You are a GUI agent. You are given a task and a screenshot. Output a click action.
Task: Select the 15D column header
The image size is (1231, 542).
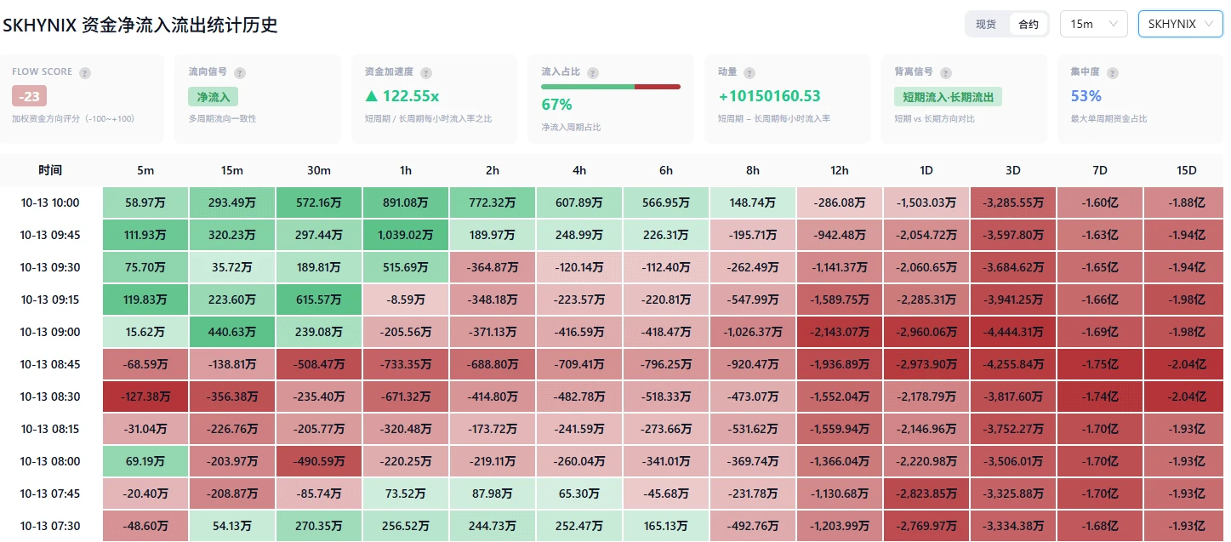tap(1187, 170)
